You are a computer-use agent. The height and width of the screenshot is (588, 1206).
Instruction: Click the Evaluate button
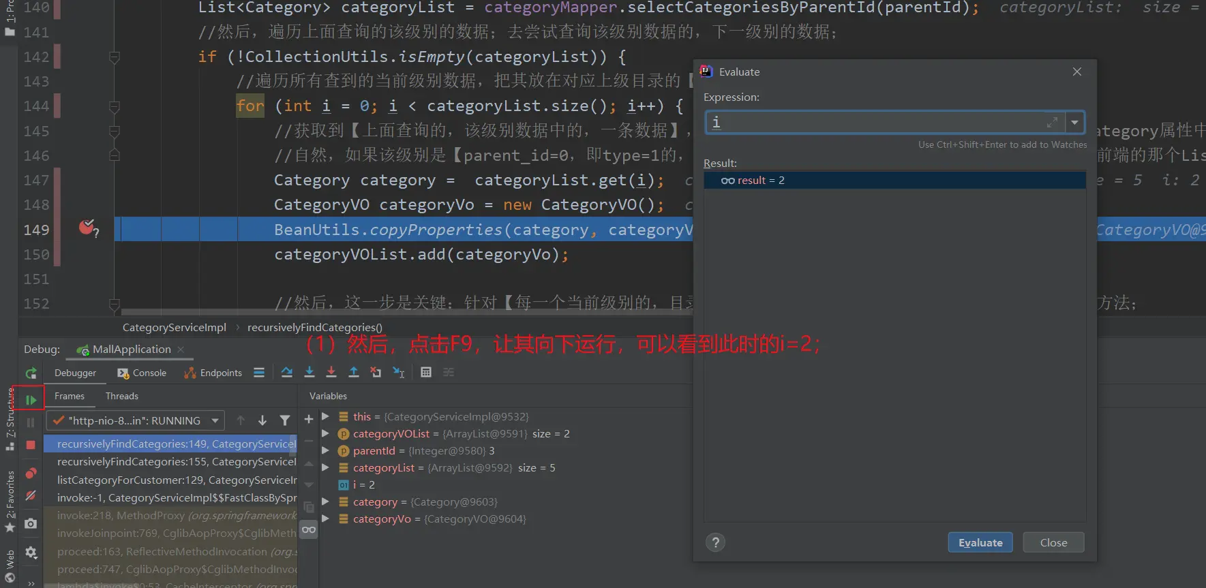pos(980,542)
